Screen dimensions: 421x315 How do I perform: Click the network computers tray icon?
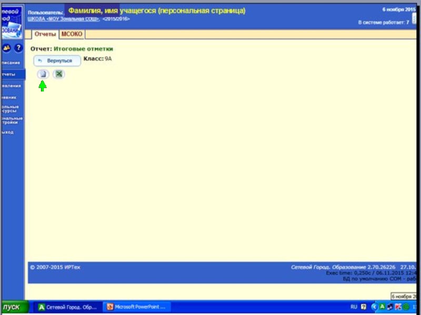390,307
